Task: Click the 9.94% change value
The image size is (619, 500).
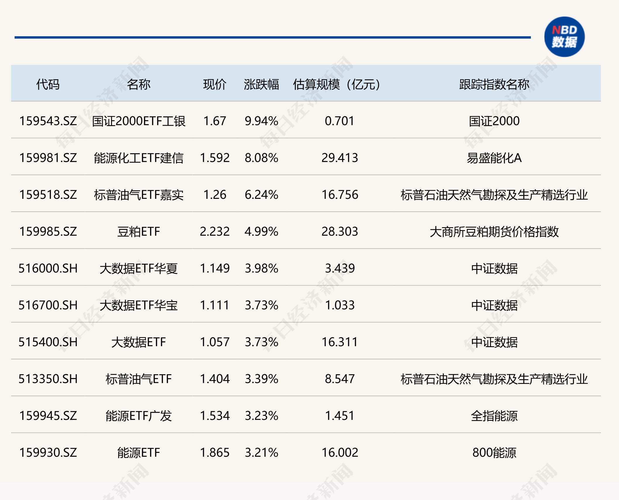Action: 261,121
